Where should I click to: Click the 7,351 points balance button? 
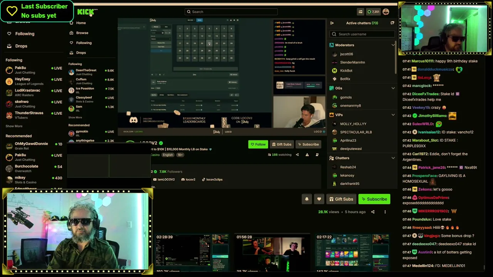coord(373,12)
